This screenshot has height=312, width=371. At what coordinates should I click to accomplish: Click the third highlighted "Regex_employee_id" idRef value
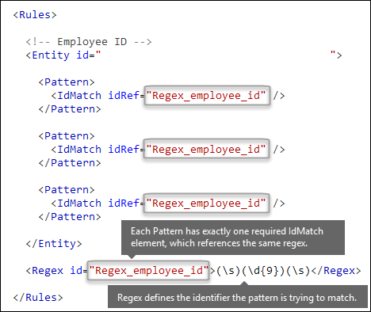pos(207,204)
